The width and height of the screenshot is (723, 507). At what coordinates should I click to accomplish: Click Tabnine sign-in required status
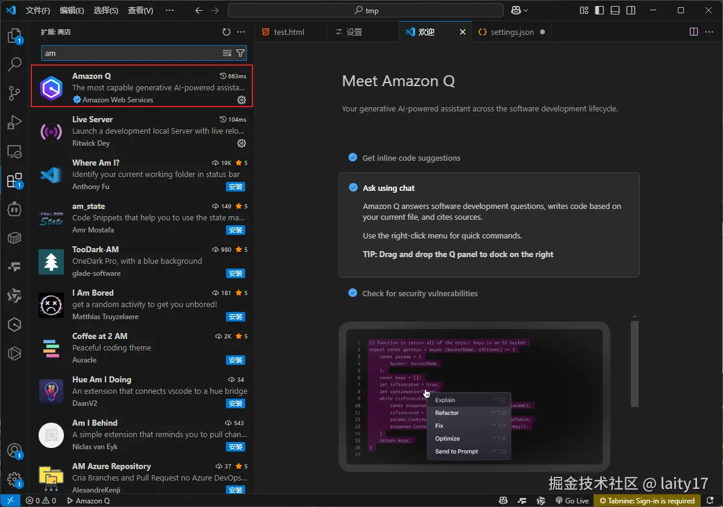click(x=648, y=500)
